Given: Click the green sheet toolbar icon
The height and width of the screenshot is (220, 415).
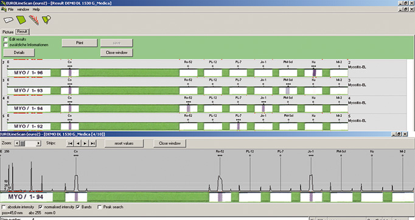Looking at the screenshot, I should 21,20.
